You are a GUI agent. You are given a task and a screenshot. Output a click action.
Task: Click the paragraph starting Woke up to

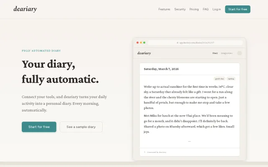point(189,97)
